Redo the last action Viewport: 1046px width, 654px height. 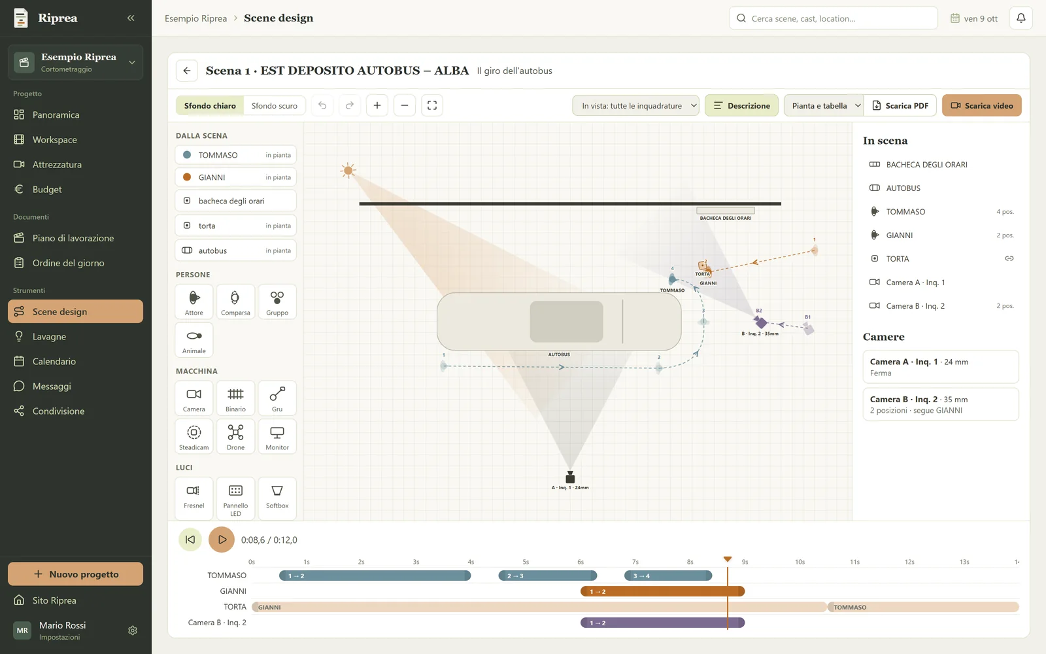(350, 105)
